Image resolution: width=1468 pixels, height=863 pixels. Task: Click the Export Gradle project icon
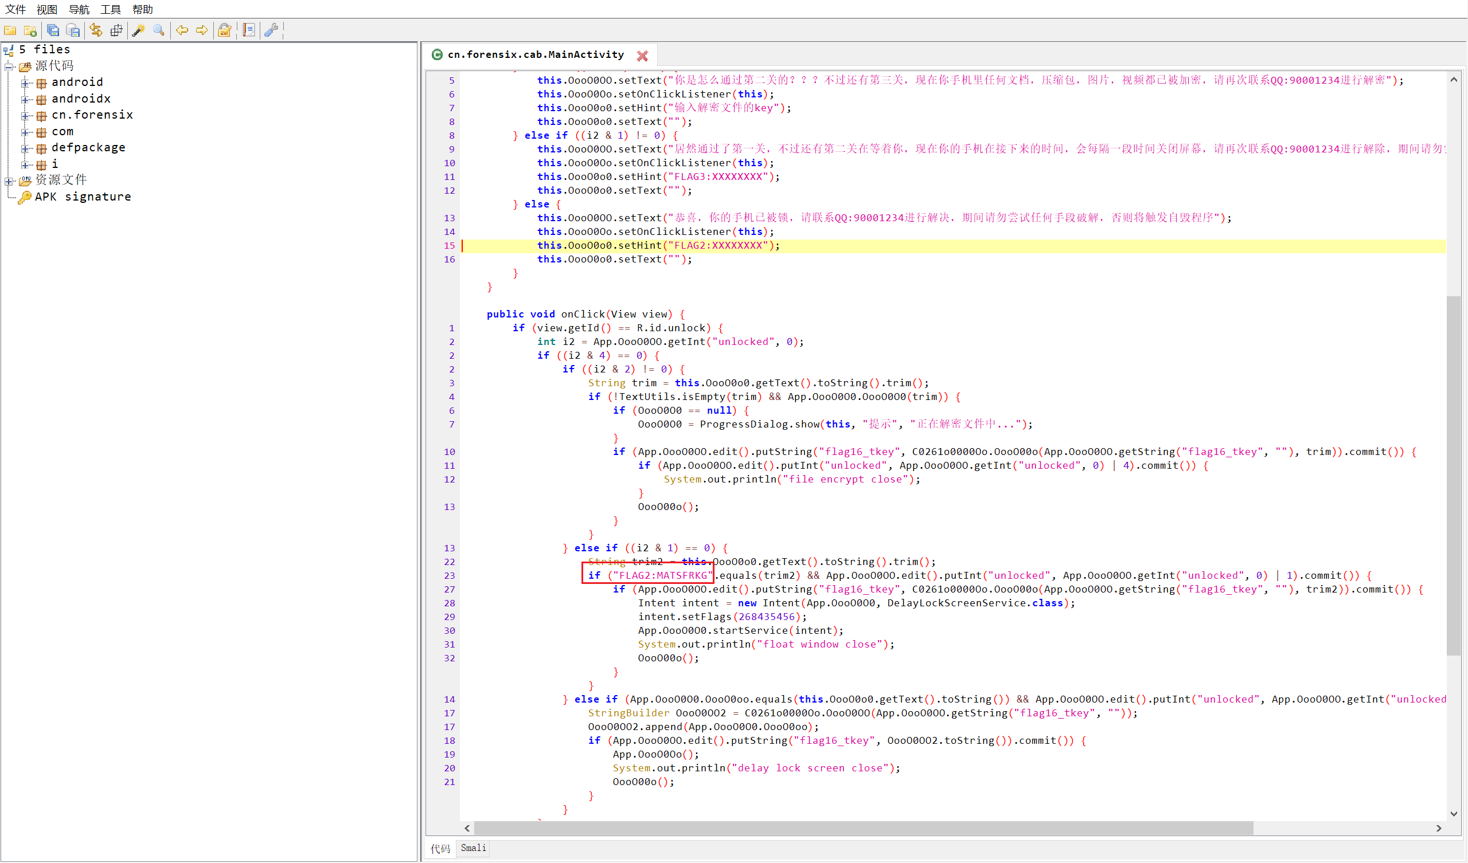click(73, 30)
